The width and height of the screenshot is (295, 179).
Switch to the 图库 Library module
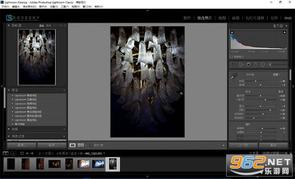tap(187, 18)
